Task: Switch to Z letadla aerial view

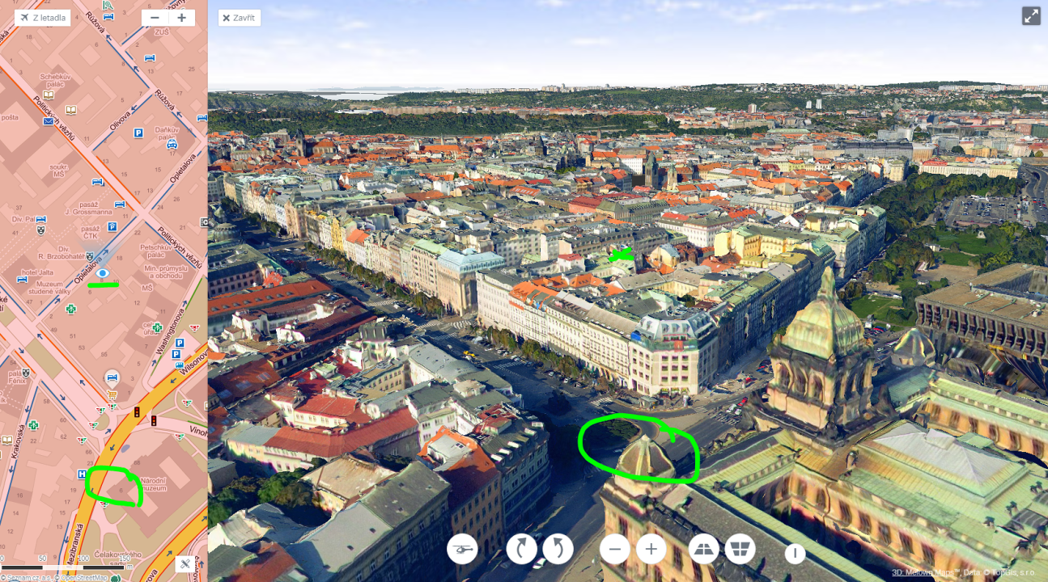Action: tap(42, 18)
